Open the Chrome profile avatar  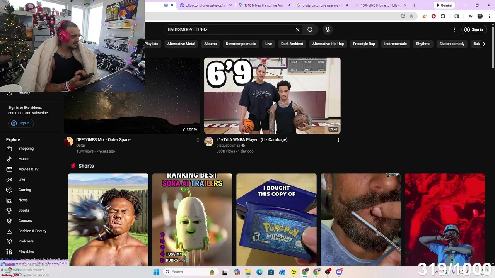480,16
